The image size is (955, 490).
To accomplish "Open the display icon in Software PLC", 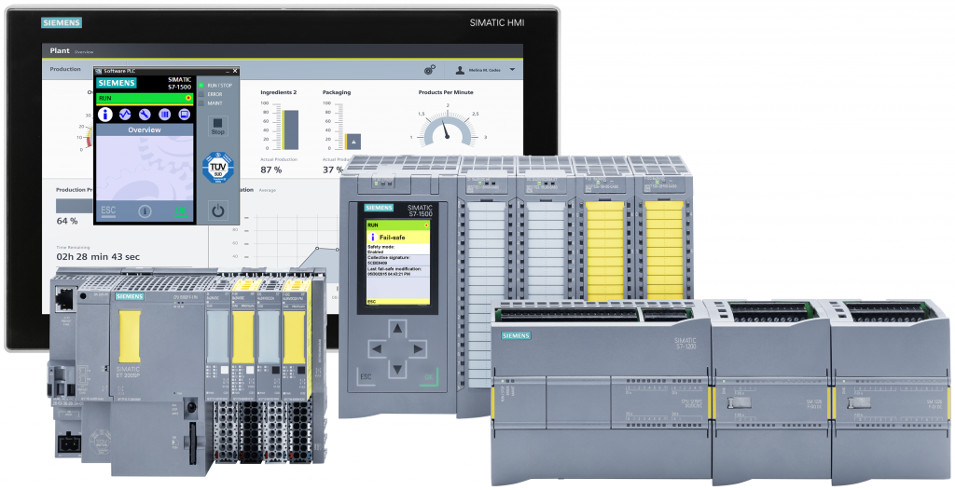I will pyautogui.click(x=184, y=115).
